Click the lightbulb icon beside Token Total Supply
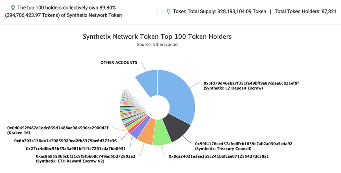Viewport: 341px width, 173px height. click(168, 11)
